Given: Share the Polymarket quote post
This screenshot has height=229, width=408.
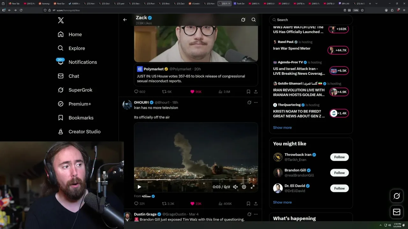Looking at the screenshot, I should [x=256, y=92].
